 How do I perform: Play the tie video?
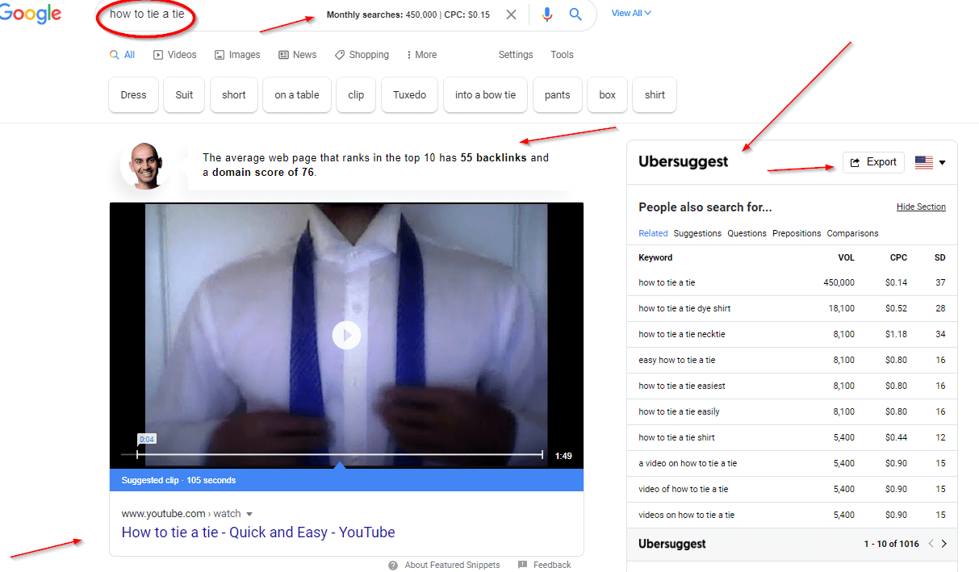point(346,335)
